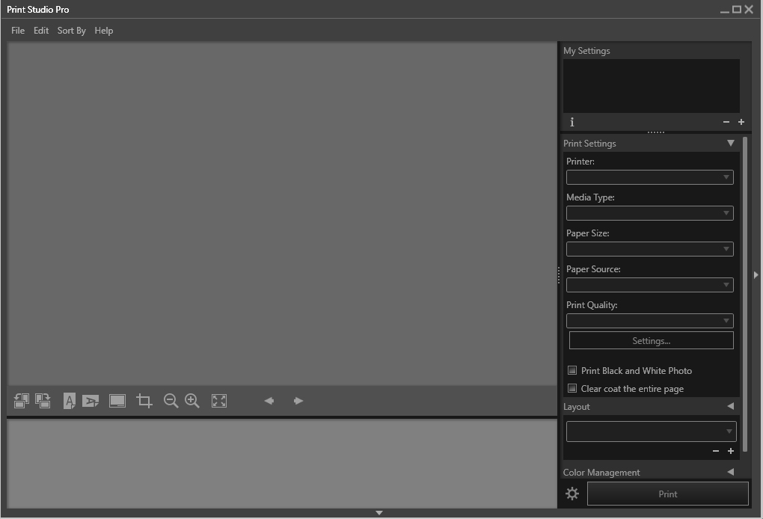Zoom in on the preview
This screenshot has width=763, height=519.
point(191,401)
